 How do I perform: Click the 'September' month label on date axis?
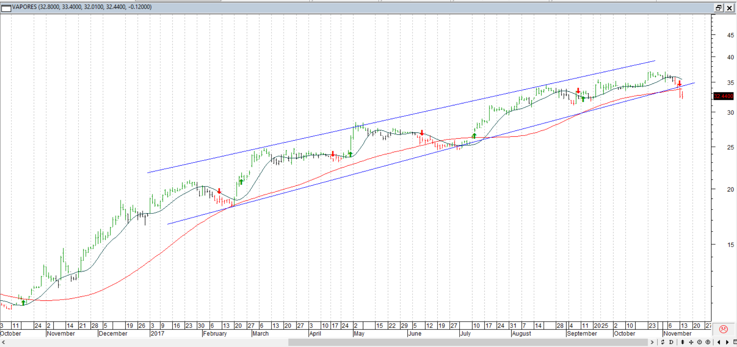[x=582, y=334]
